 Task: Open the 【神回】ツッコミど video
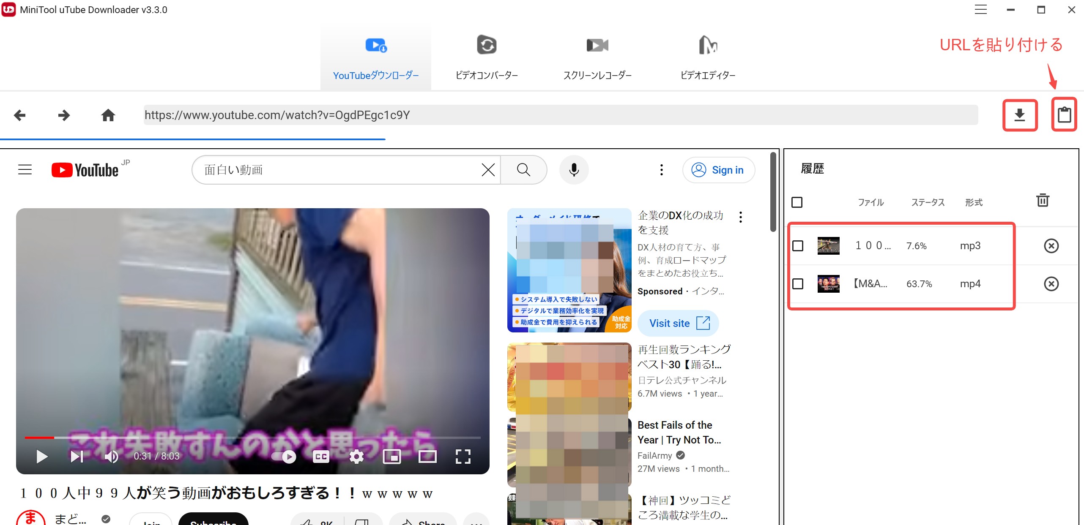click(x=684, y=508)
